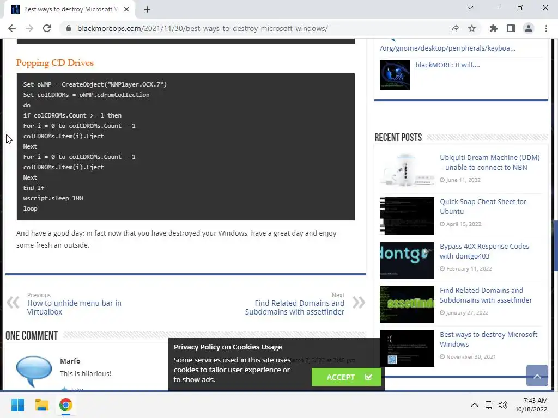This screenshot has width=558, height=418.
Task: Open the Chrome extensions puzzle icon
Action: click(493, 28)
